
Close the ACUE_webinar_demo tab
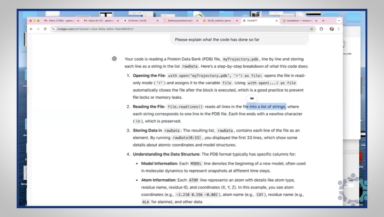click(x=237, y=21)
